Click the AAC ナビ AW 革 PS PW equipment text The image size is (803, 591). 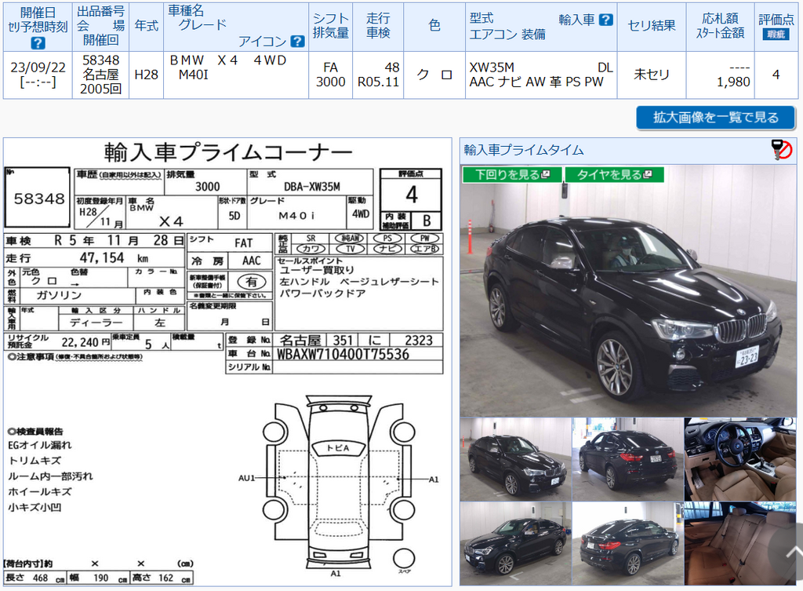536,82
